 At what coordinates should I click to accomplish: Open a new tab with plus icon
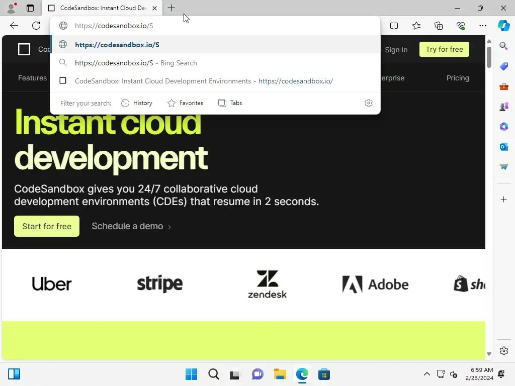pos(171,8)
